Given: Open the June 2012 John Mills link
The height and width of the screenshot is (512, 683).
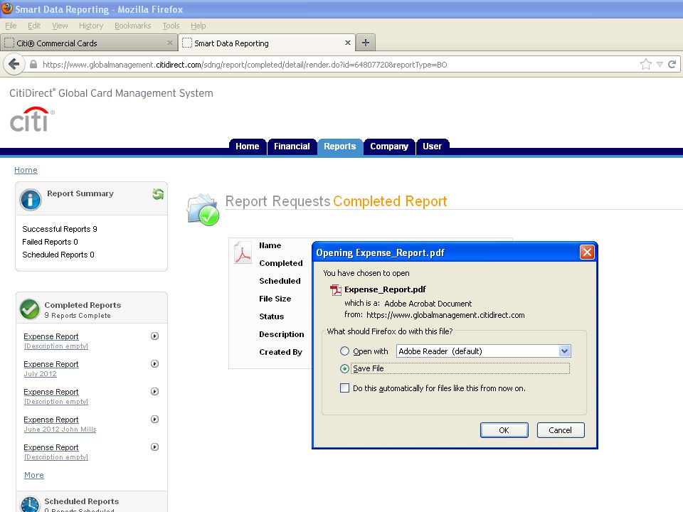Looking at the screenshot, I should coord(60,430).
